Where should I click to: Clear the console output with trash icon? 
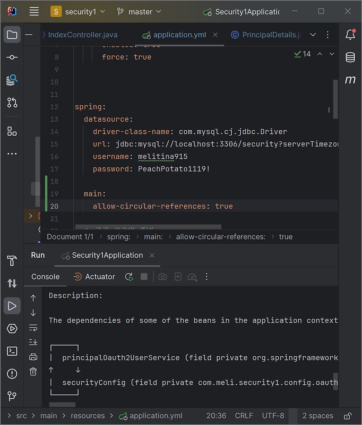tap(33, 372)
